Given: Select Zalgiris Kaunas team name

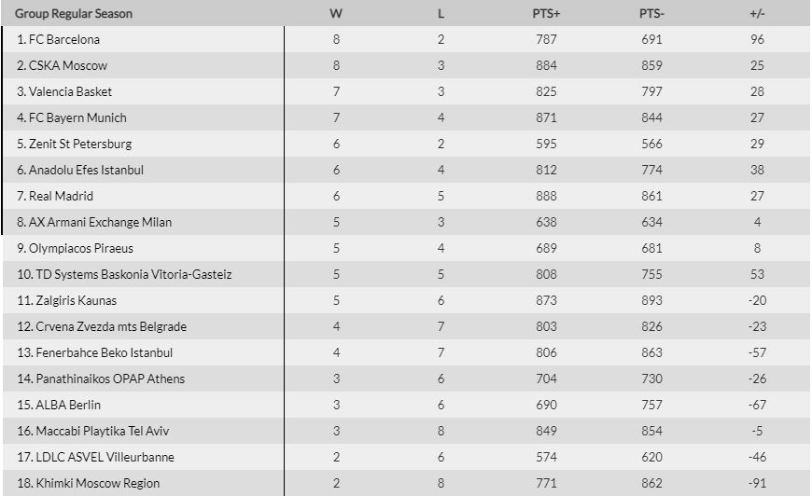Looking at the screenshot, I should 77,300.
